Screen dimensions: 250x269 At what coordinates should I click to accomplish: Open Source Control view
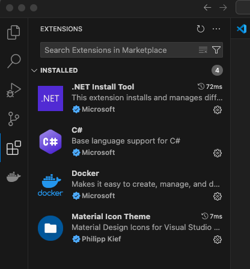[x=14, y=119]
